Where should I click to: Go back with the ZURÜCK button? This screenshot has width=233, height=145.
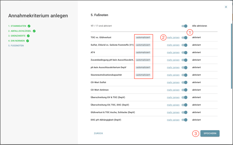point(98,134)
